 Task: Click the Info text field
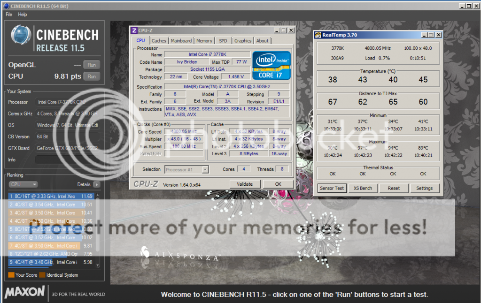[x=68, y=159]
